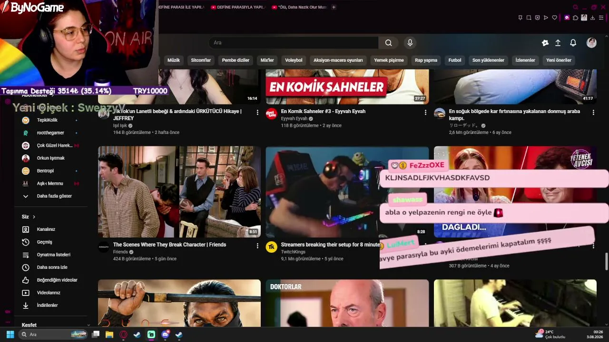Open Task View on the taskbar
This screenshot has height=342, width=609.
click(96, 334)
